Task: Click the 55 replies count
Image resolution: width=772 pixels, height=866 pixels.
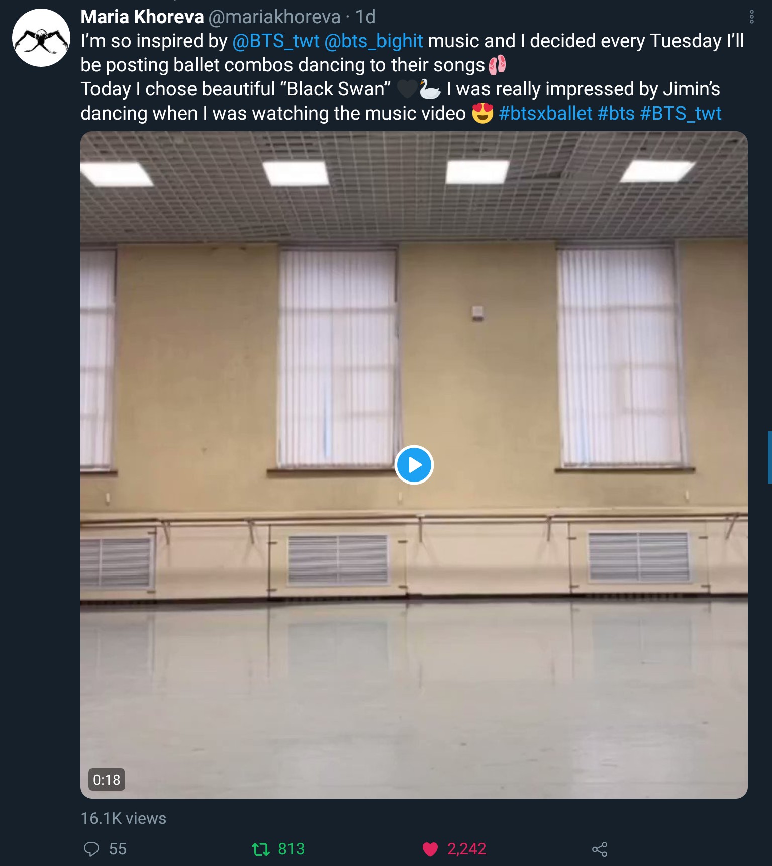Action: tap(118, 849)
